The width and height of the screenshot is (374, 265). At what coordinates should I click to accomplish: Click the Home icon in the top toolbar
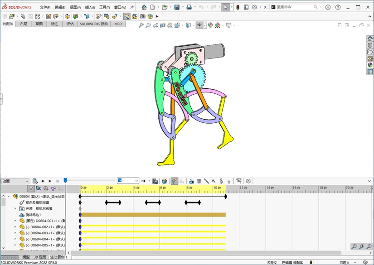(x=144, y=7)
